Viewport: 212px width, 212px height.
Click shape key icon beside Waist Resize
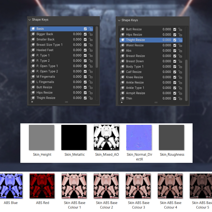[122, 45]
